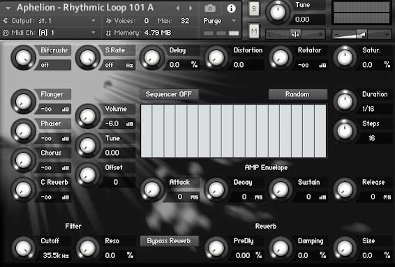Click the Phaser label

coord(51,123)
